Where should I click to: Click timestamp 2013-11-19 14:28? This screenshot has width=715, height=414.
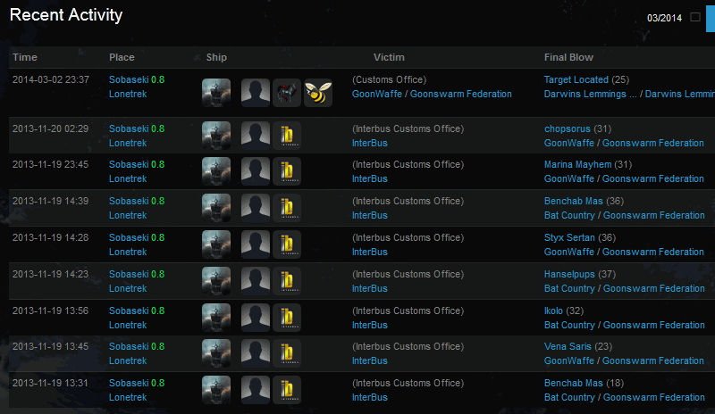click(50, 237)
